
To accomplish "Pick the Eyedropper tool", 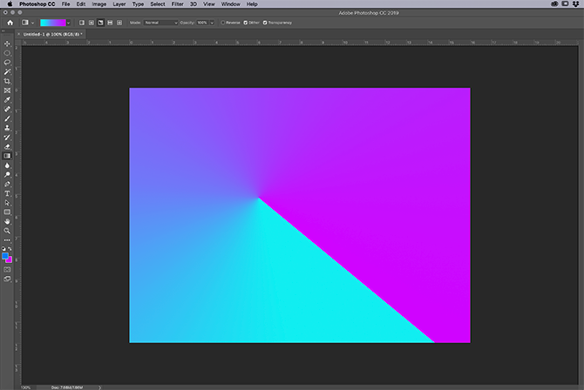I will point(8,100).
